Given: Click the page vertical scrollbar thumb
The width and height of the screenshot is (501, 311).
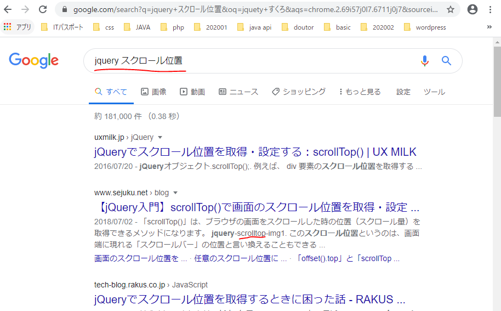Looking at the screenshot, I should point(497,82).
